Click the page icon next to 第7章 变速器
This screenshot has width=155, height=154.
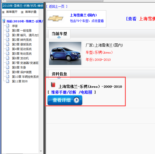point(8,63)
